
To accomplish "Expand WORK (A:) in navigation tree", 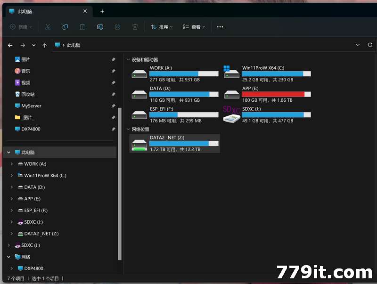I will point(11,164).
